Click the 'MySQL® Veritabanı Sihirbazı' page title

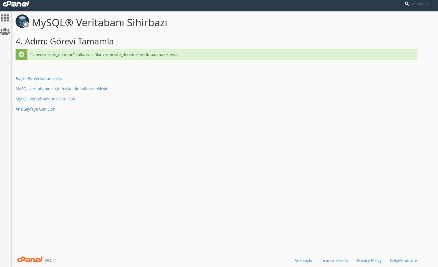pos(99,23)
